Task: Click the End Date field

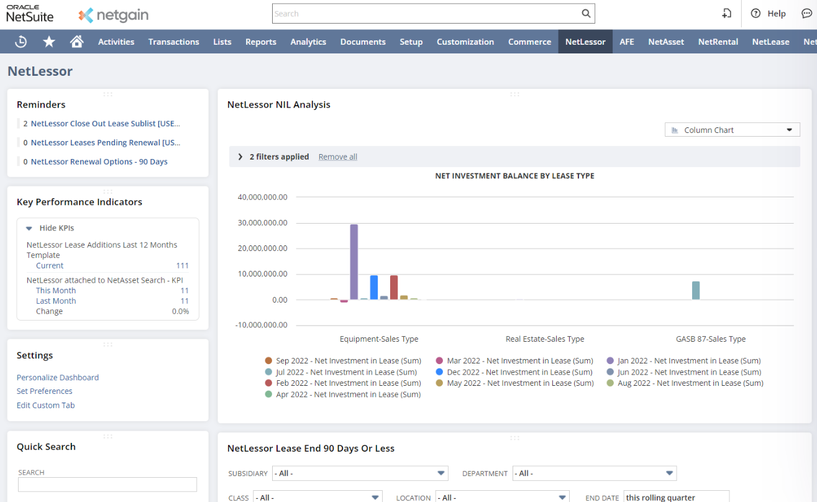Action: pyautogui.click(x=677, y=497)
